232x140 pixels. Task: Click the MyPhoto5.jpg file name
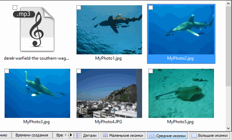point(181,122)
